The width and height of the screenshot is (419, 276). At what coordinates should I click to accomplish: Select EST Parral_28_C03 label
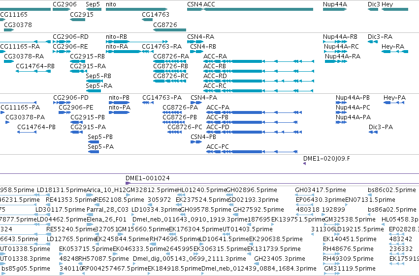coord(107,209)
